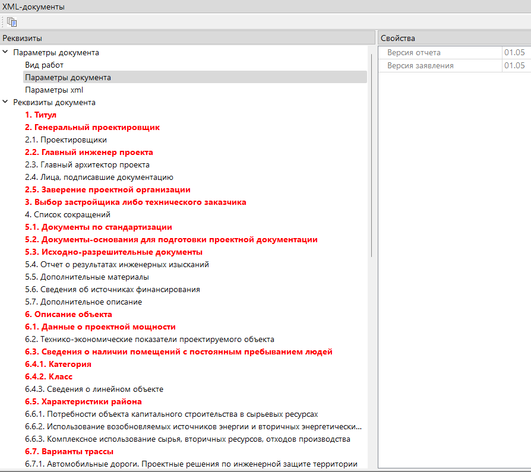Open section 1. Титул

click(40, 115)
